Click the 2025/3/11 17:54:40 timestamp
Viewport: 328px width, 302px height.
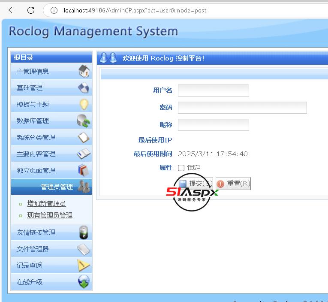213,154
